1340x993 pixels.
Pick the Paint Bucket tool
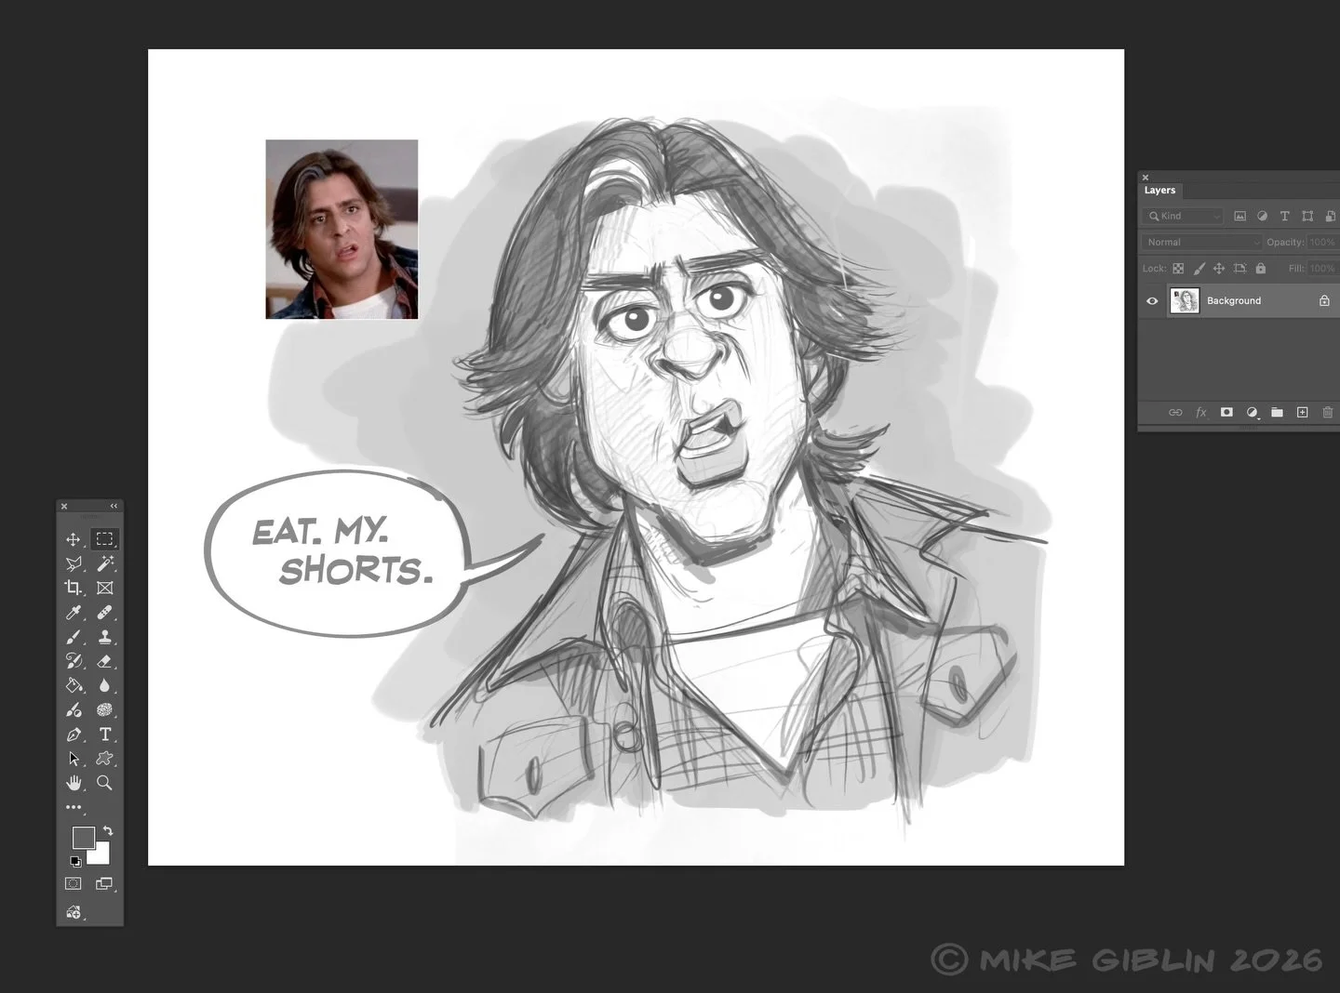(x=74, y=685)
